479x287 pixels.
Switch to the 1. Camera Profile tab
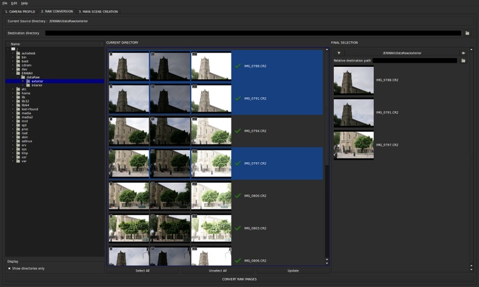click(x=20, y=11)
